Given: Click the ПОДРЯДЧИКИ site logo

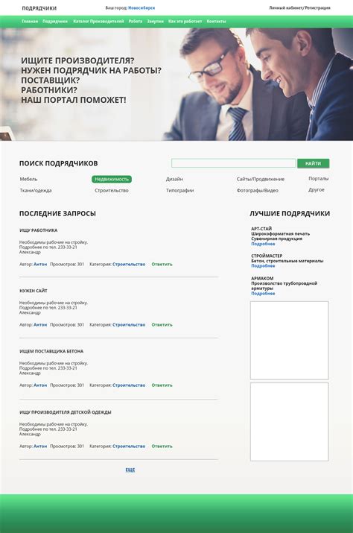Looking at the screenshot, I should pyautogui.click(x=39, y=8).
